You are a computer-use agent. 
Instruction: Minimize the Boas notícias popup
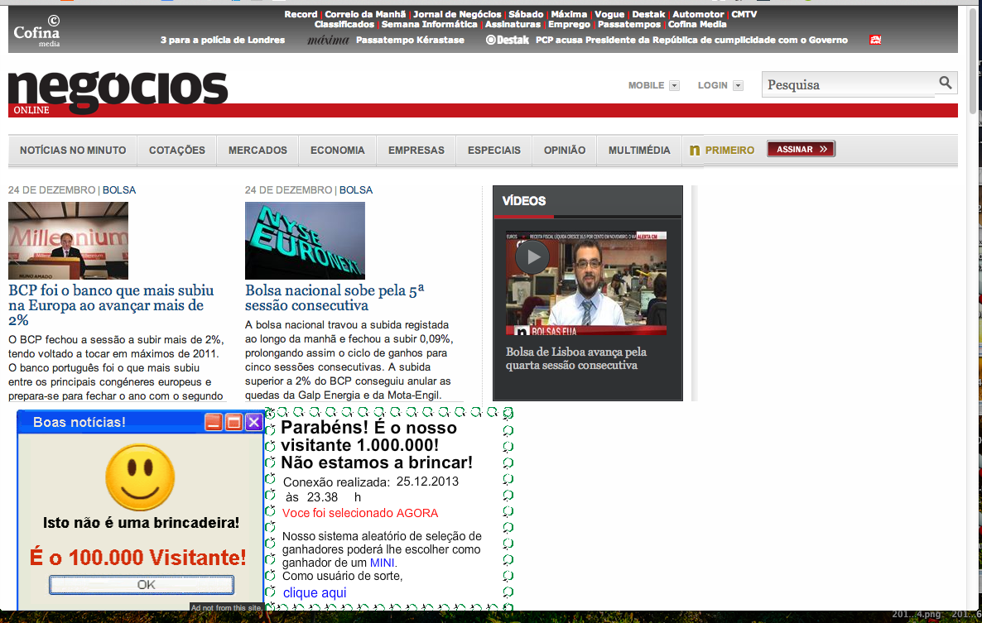(214, 422)
